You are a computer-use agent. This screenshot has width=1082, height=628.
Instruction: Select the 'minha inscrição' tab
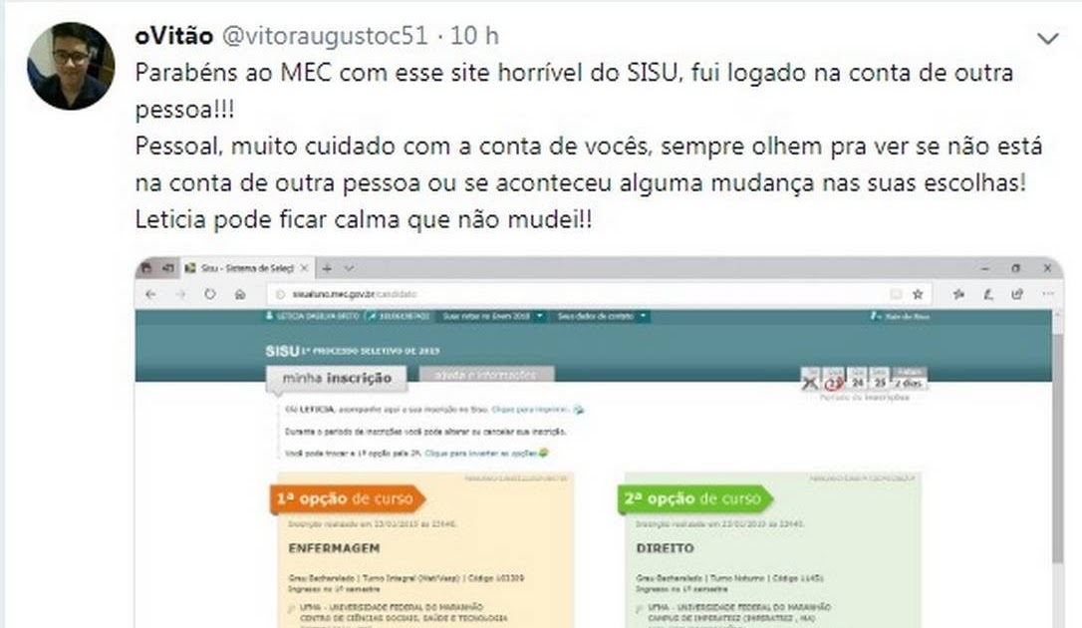coord(337,378)
